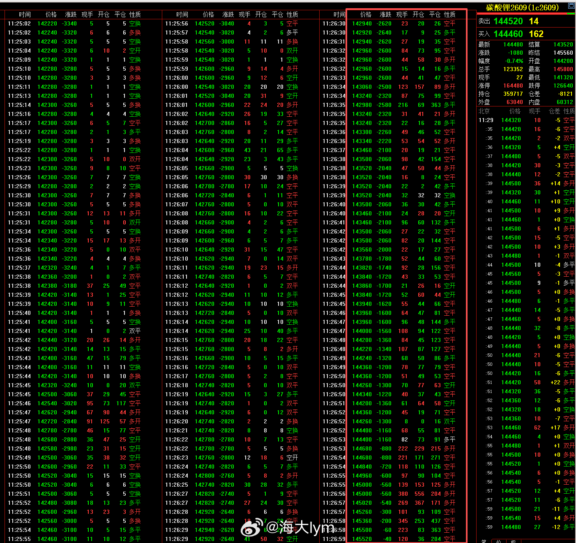Click the 昨结 value 145560
Viewport: 576px width, 543px height.
[x=563, y=53]
